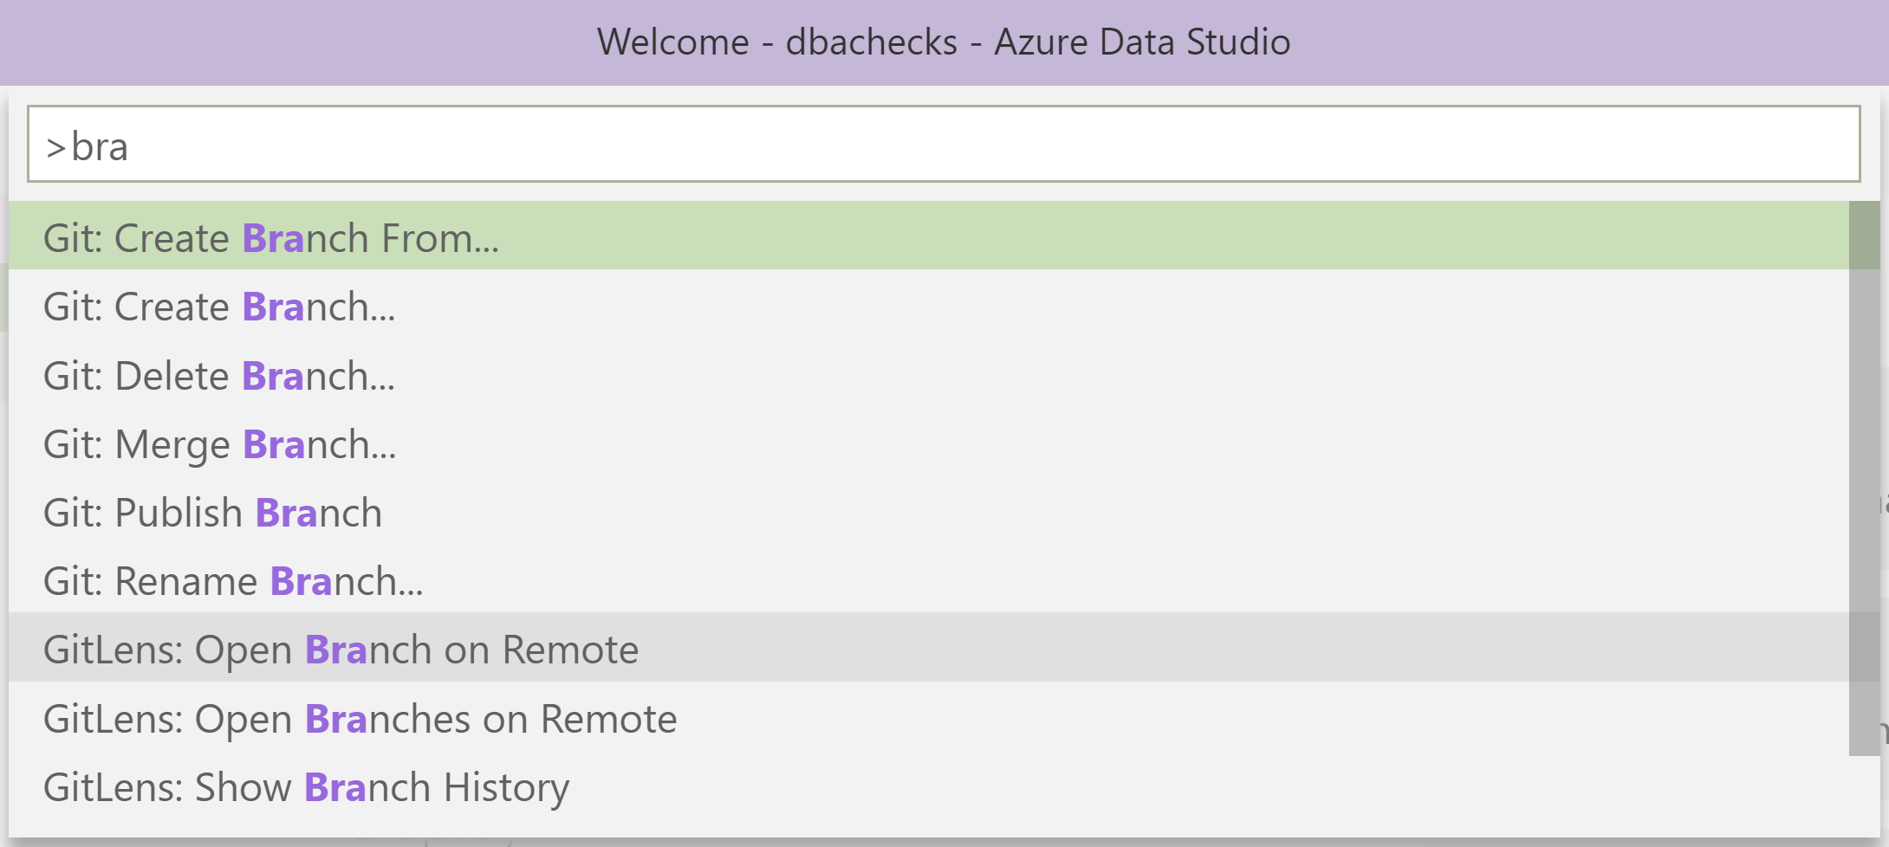
Task: Click "Welcome" in the window title
Action: (x=672, y=42)
